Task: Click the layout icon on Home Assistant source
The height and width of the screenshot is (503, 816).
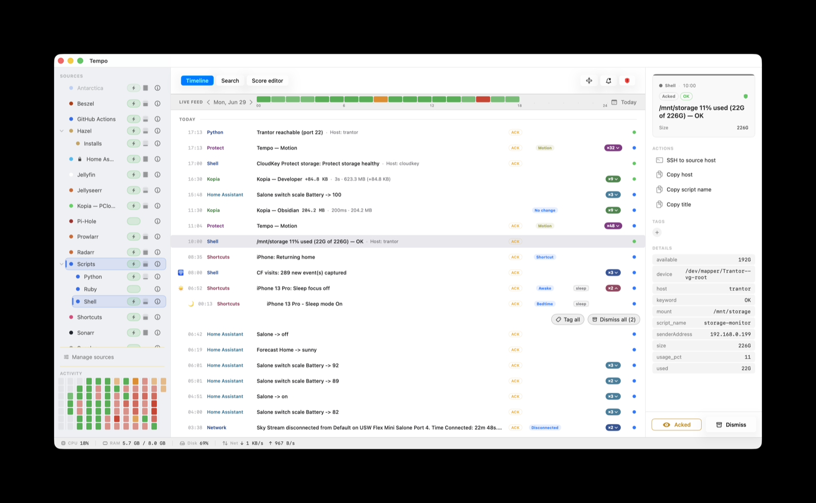Action: pyautogui.click(x=145, y=159)
